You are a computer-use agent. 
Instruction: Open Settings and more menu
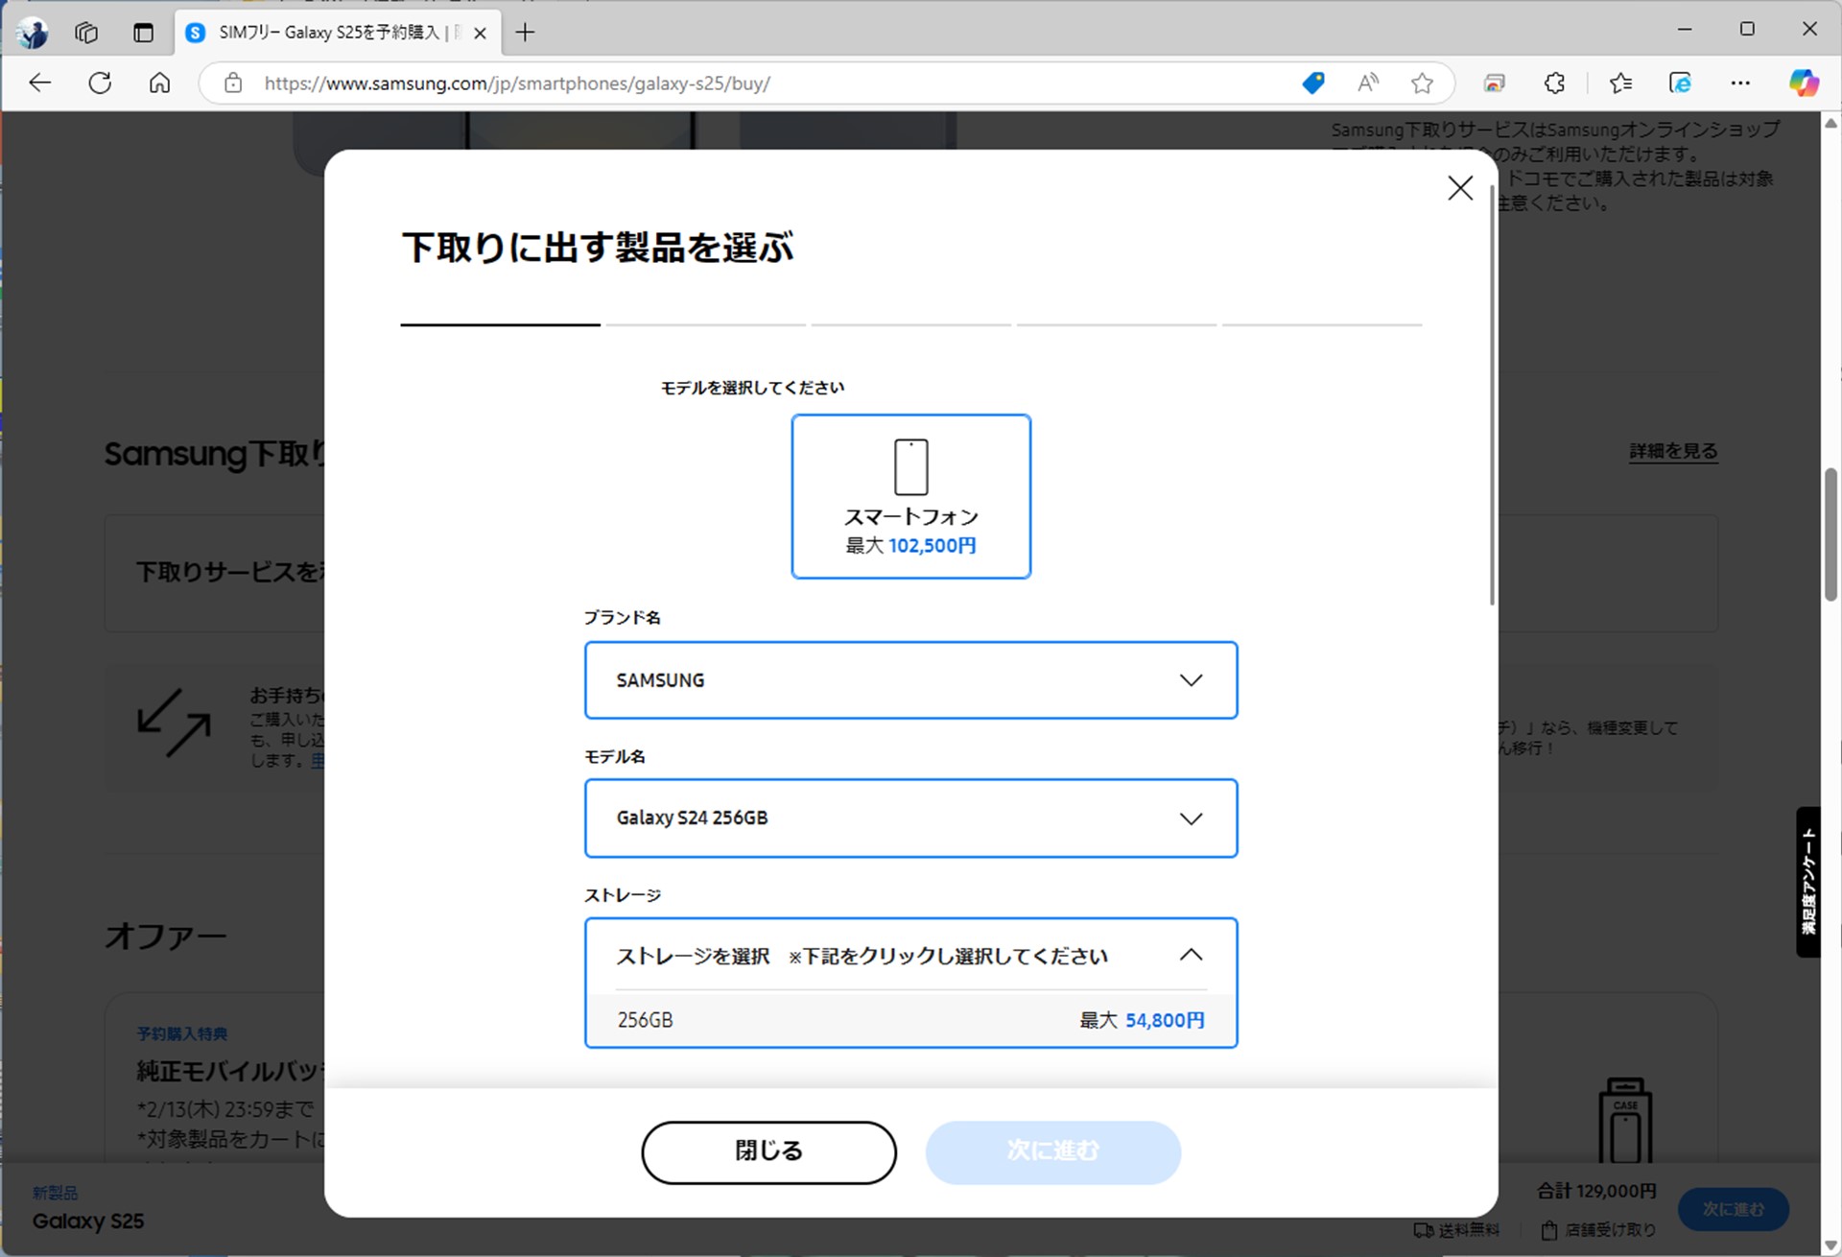1740,83
